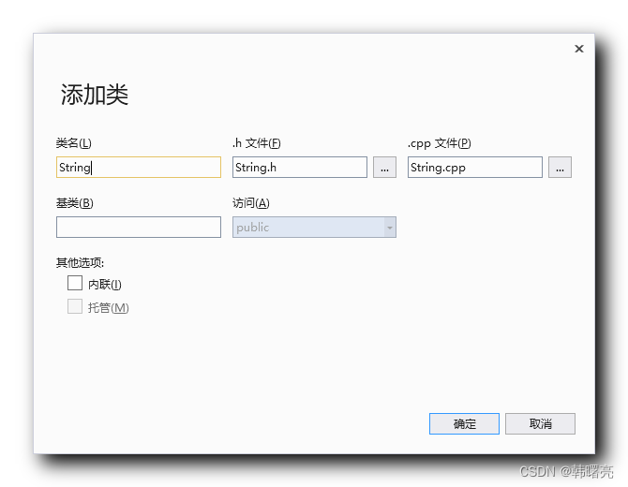Click the 访问(A) label
Screen dimensions: 628x487
pyautogui.click(x=250, y=203)
